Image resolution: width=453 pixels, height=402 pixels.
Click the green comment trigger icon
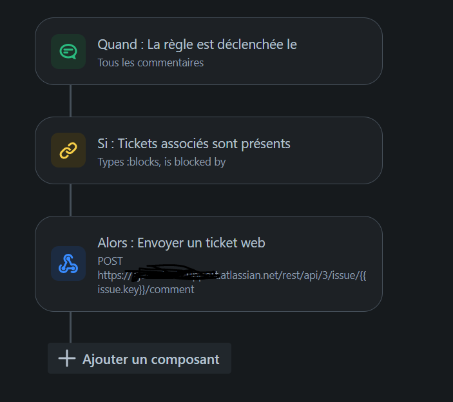pyautogui.click(x=68, y=52)
